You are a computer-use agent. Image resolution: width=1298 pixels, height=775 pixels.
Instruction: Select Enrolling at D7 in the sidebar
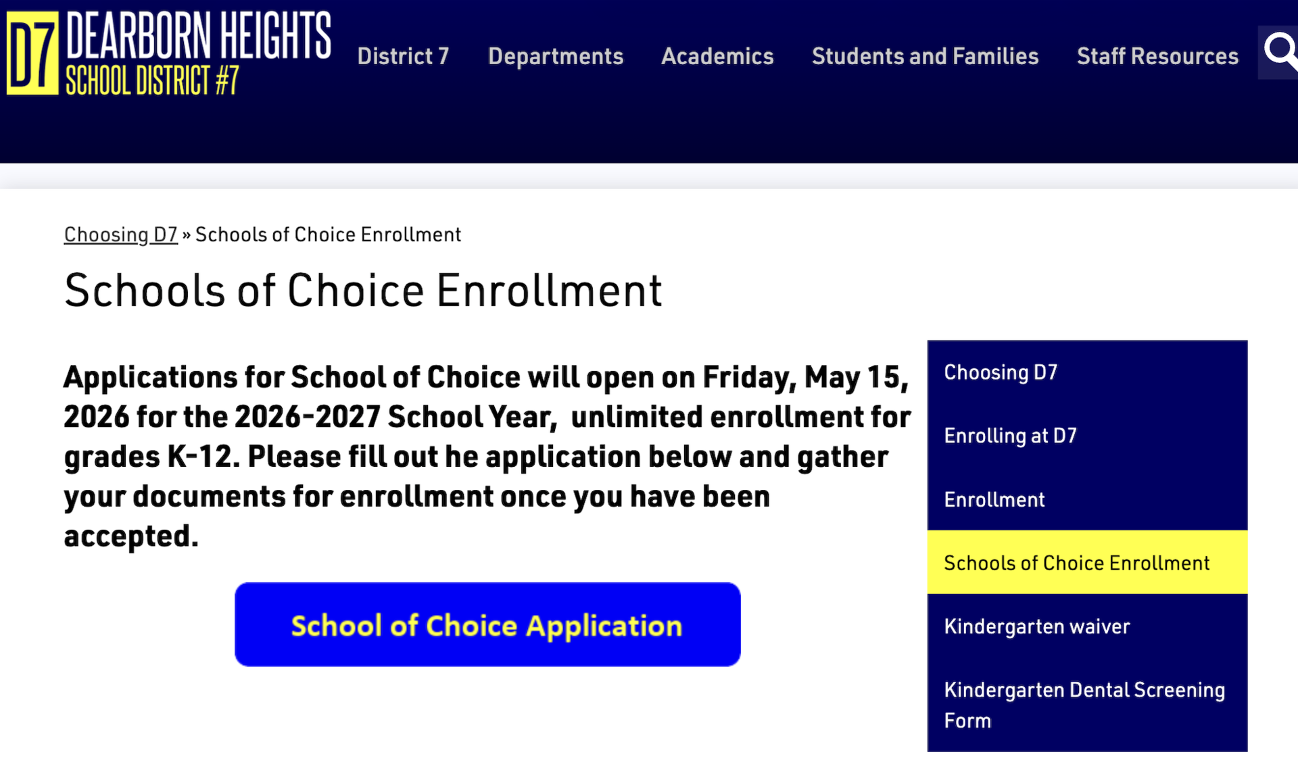click(x=1010, y=436)
